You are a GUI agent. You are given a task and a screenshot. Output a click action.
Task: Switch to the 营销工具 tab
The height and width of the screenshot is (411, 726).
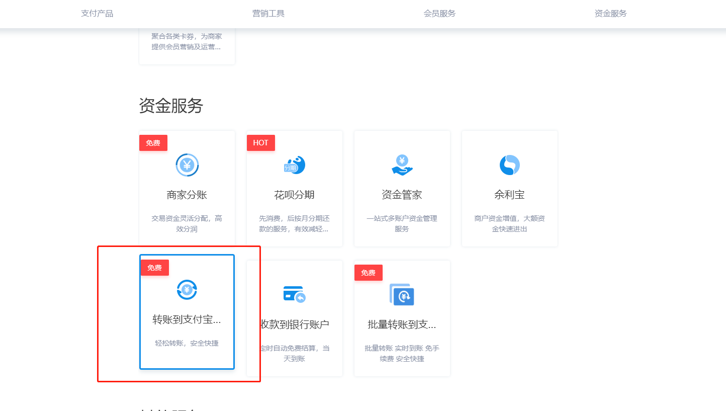[268, 14]
